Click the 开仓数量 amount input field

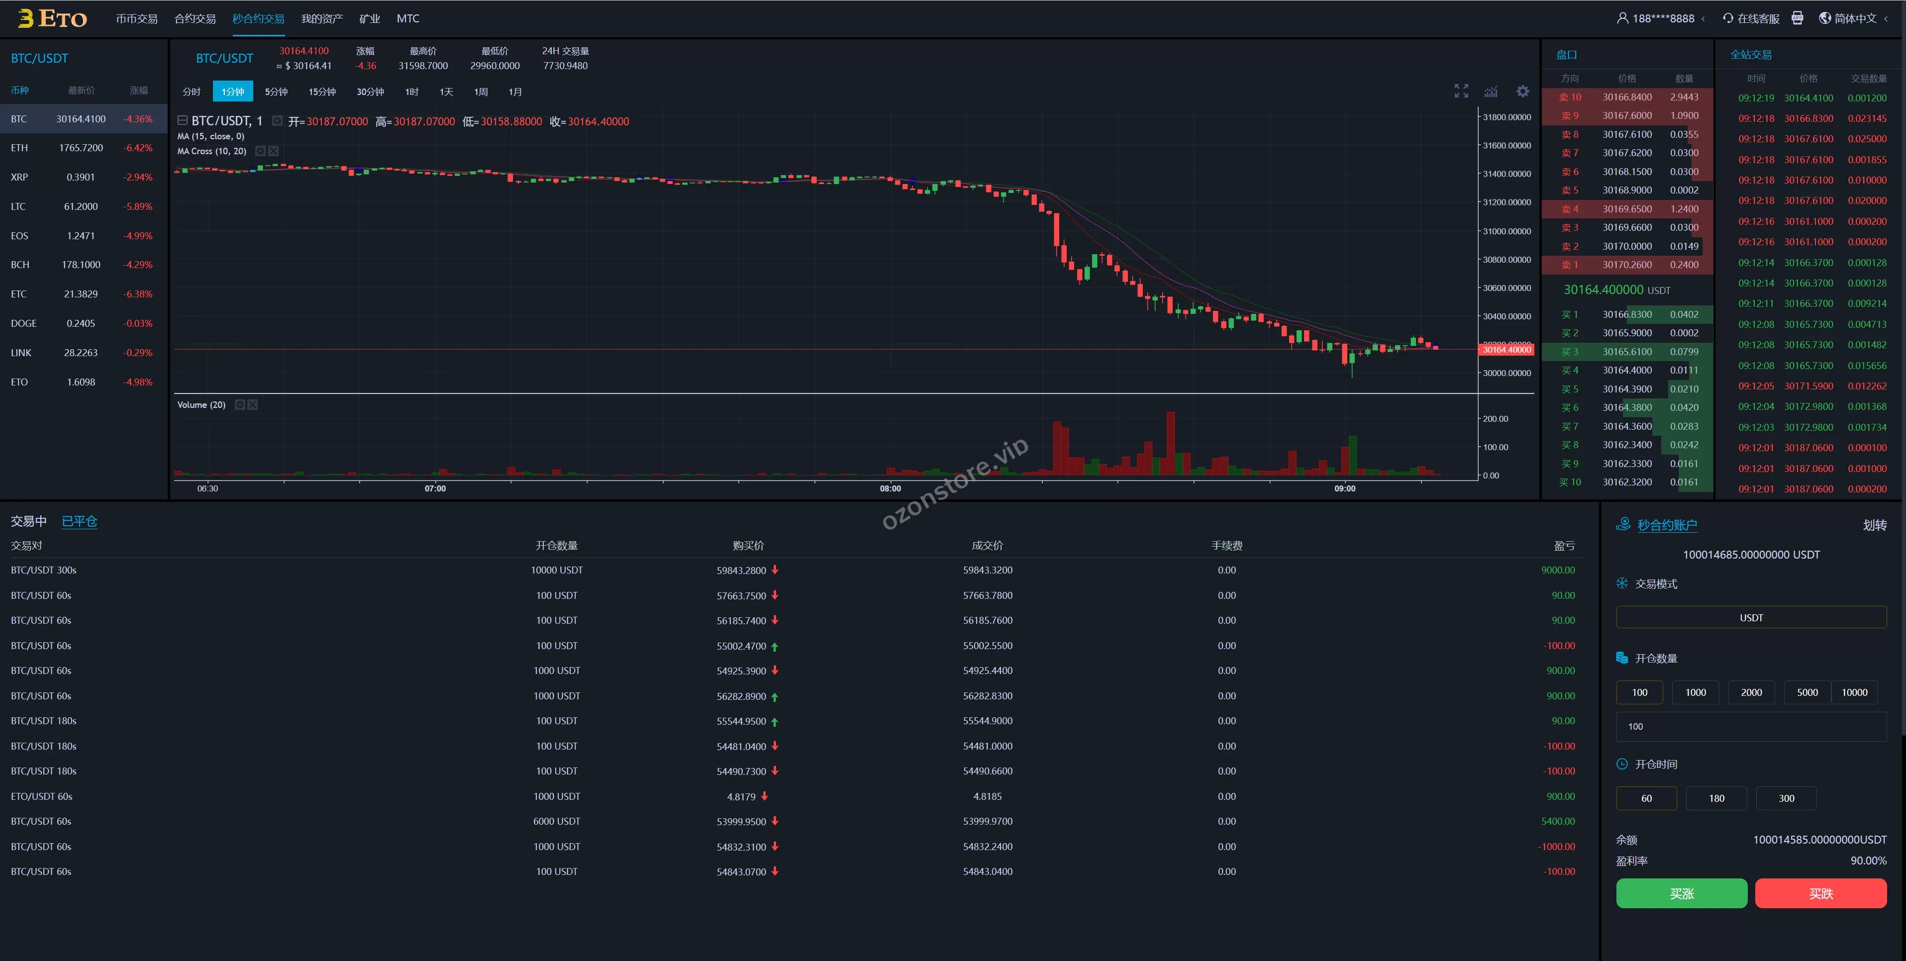point(1751,727)
